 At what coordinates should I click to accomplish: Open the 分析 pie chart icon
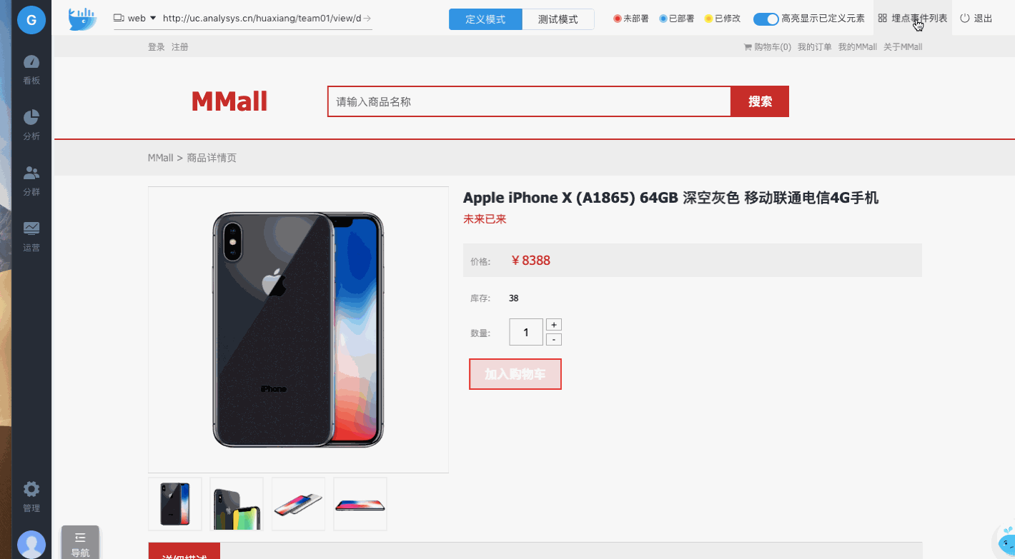pyautogui.click(x=31, y=117)
